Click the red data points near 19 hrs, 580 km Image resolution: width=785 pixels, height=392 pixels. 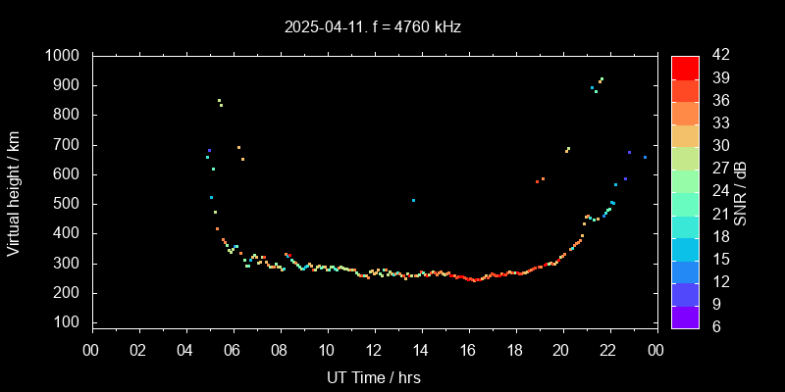540,180
